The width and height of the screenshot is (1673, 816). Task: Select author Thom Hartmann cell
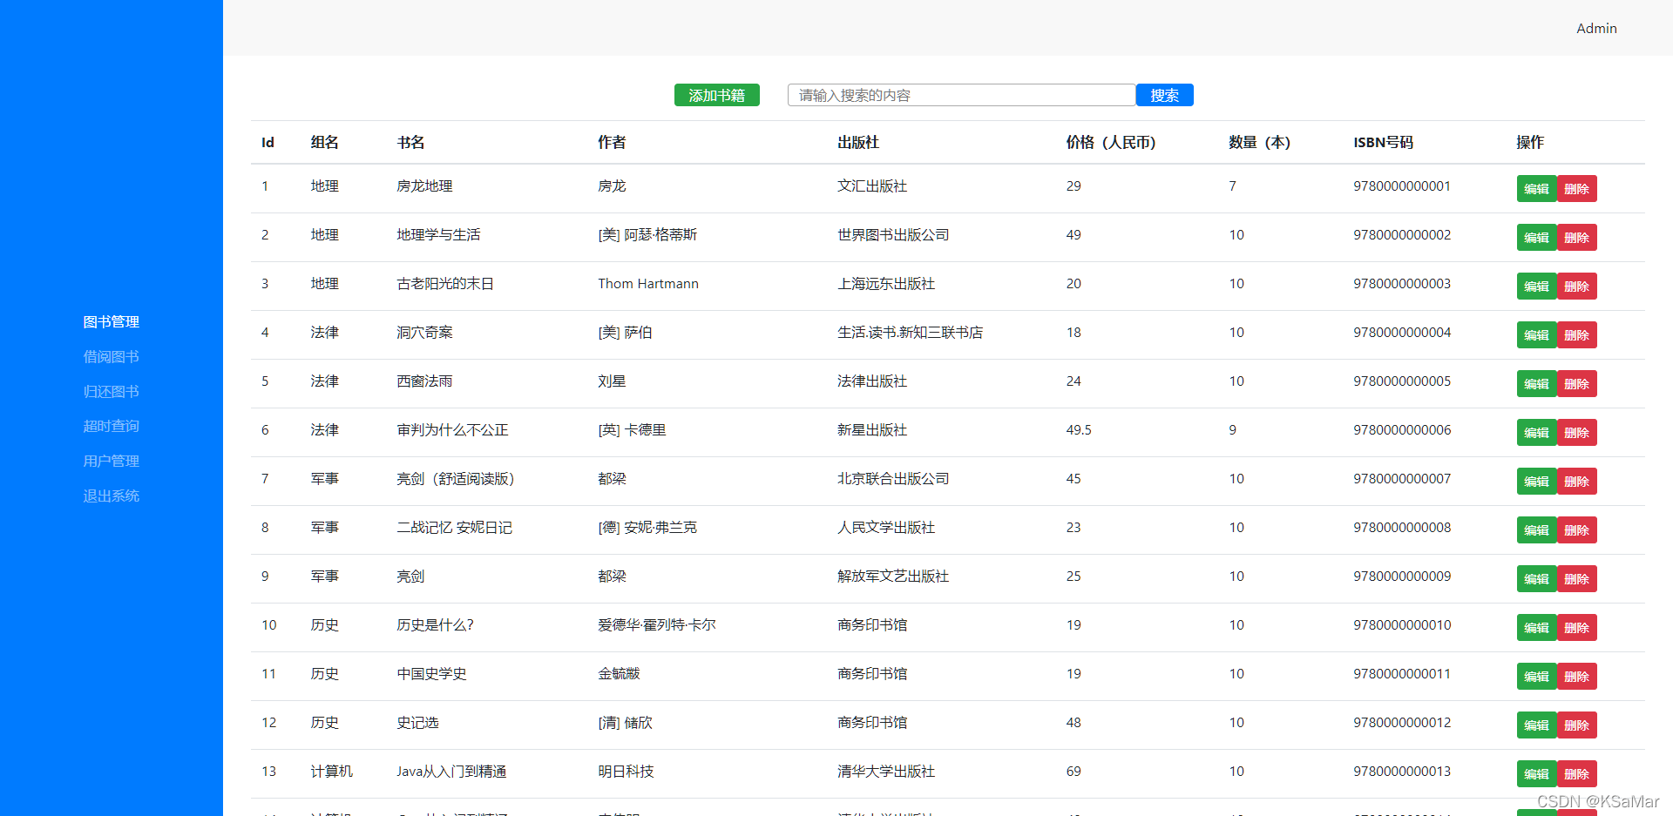[648, 283]
